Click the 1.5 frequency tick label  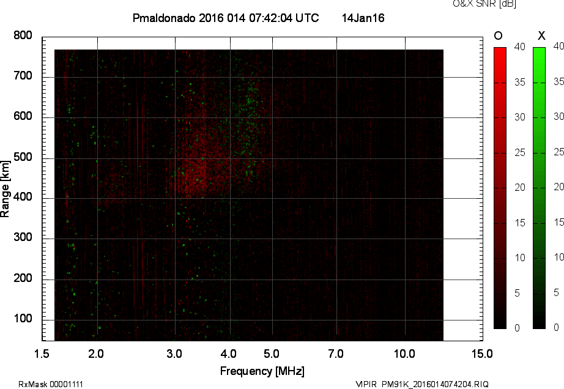point(42,354)
